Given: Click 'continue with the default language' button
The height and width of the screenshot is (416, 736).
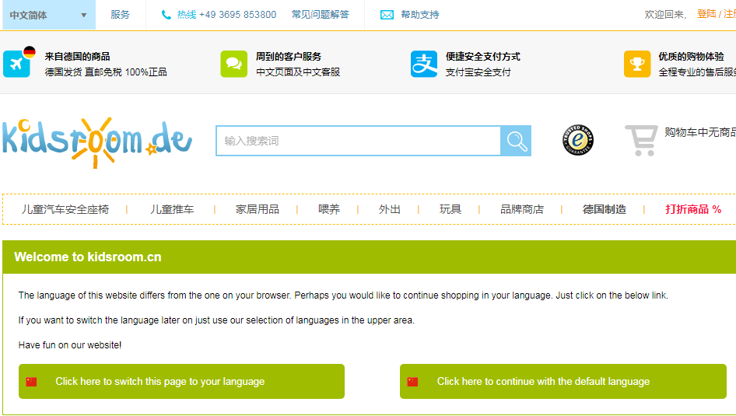Looking at the screenshot, I should coord(563,381).
